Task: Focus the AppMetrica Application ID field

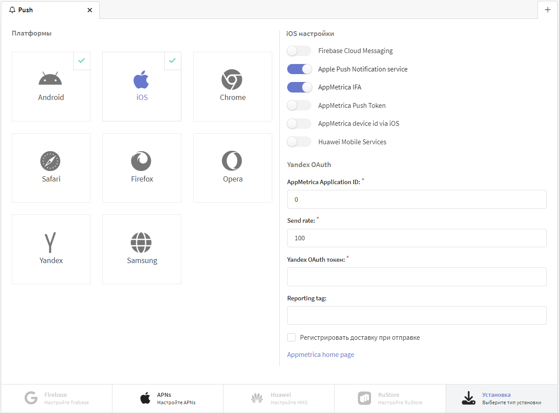Action: click(417, 199)
